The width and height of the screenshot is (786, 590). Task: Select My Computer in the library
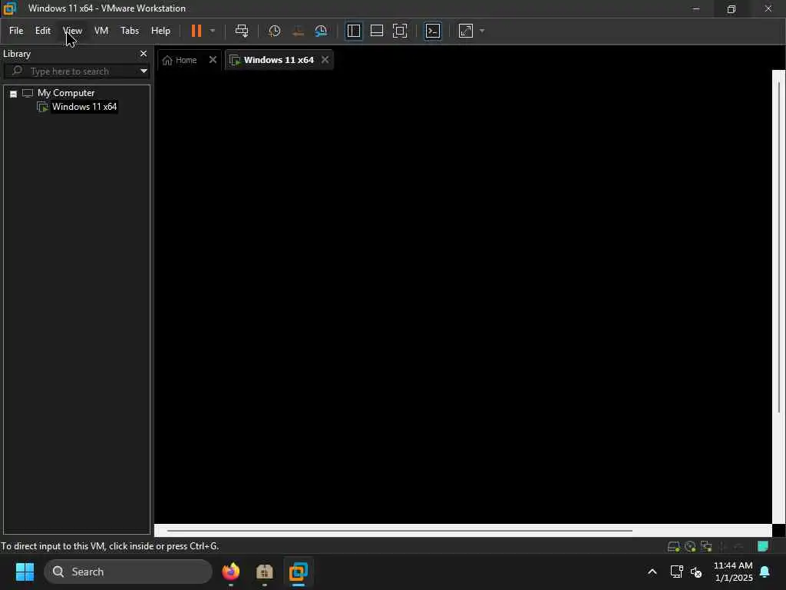pyautogui.click(x=66, y=93)
